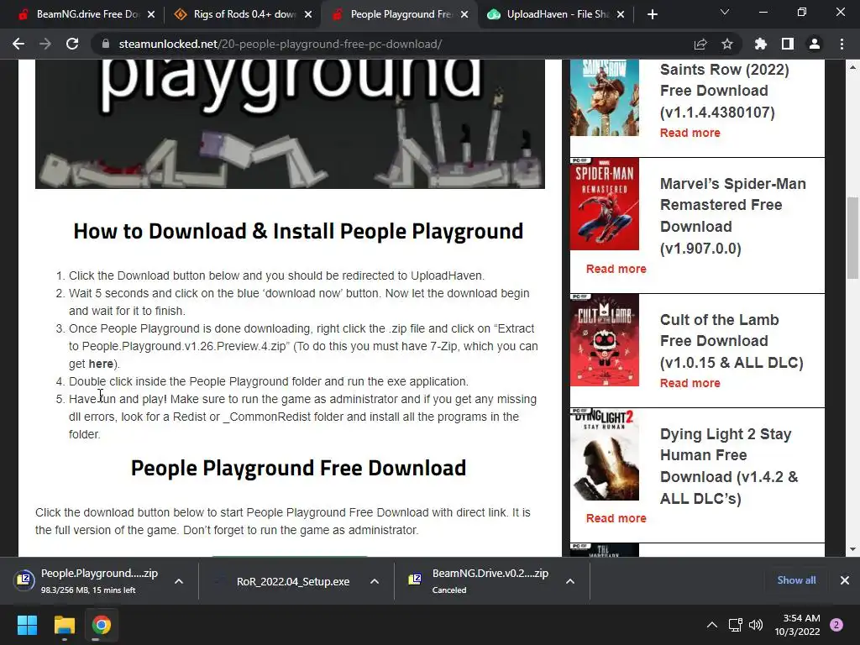Close the UploadHaven tab
Image resolution: width=860 pixels, height=645 pixels.
point(621,14)
